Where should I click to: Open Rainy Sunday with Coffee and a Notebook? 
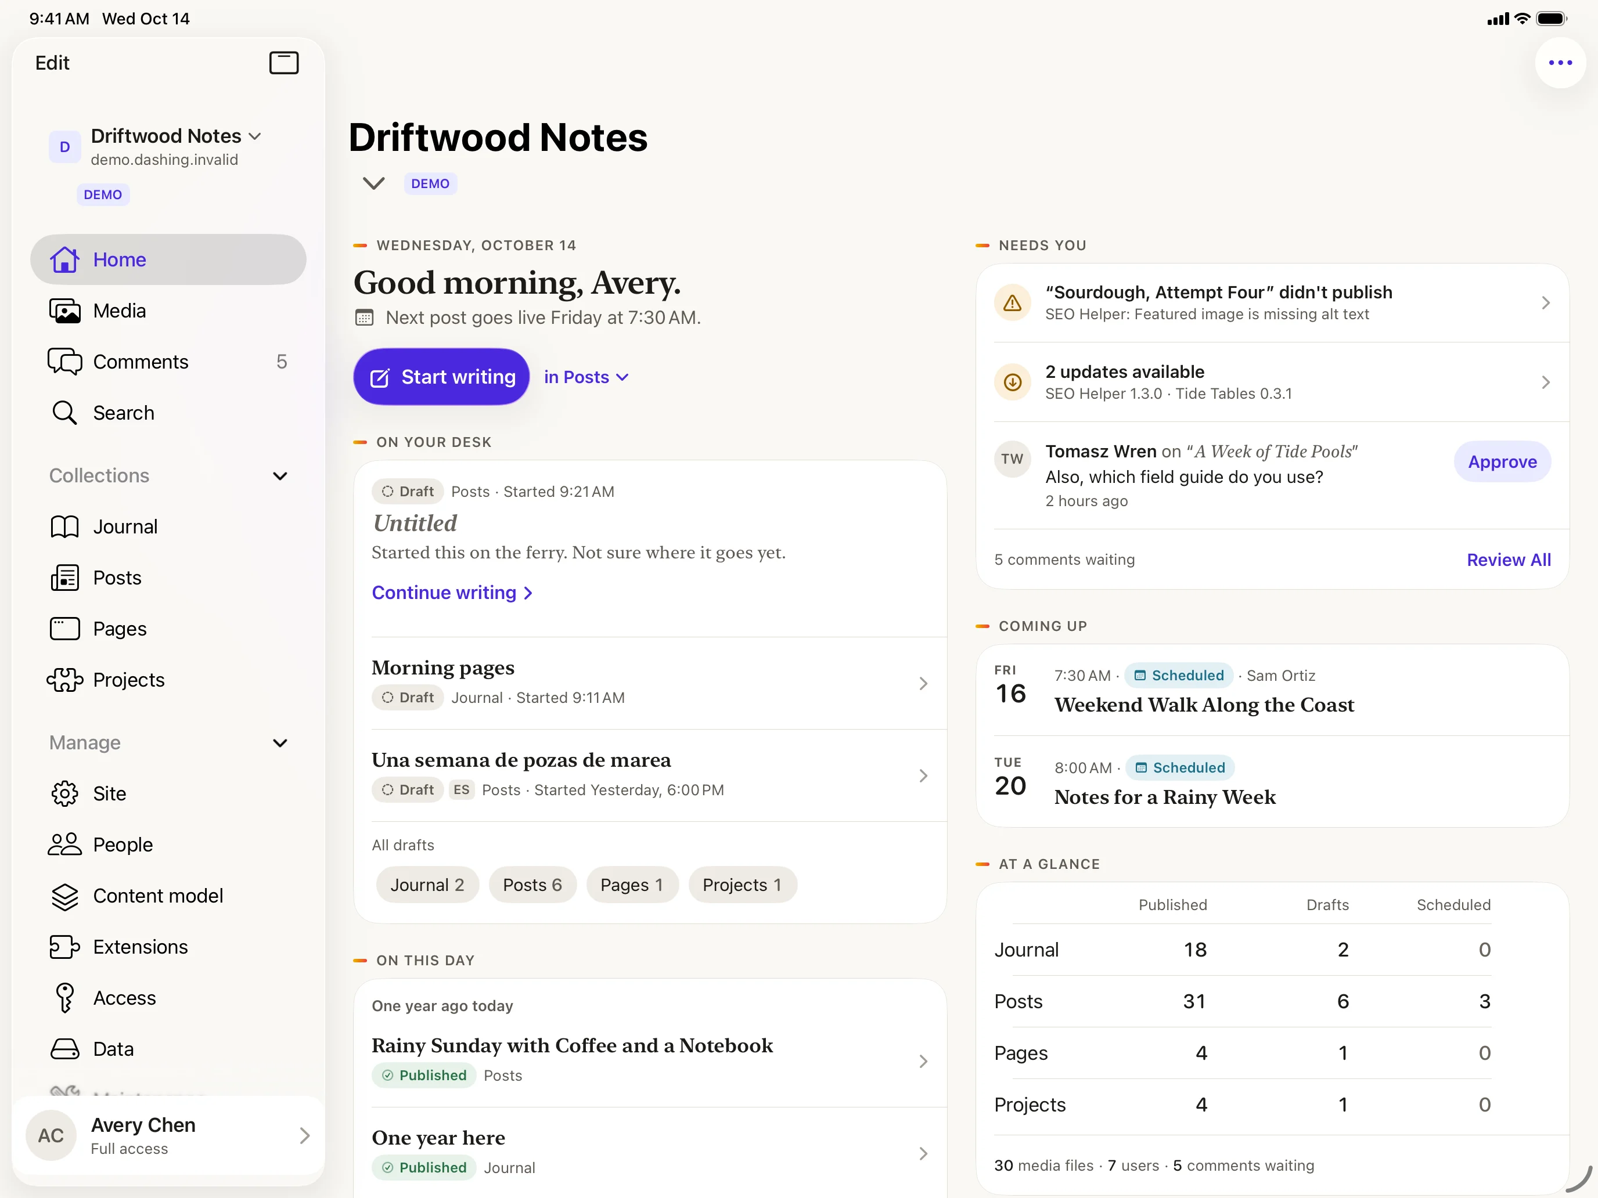650,1061
